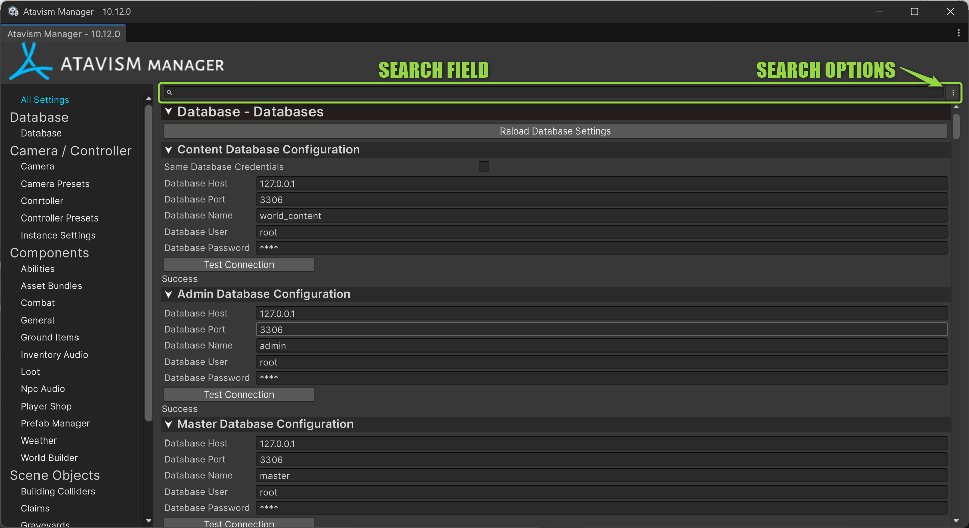Screen dimensions: 969x528
Task: Click Content Database Port field
Action: click(x=602, y=199)
